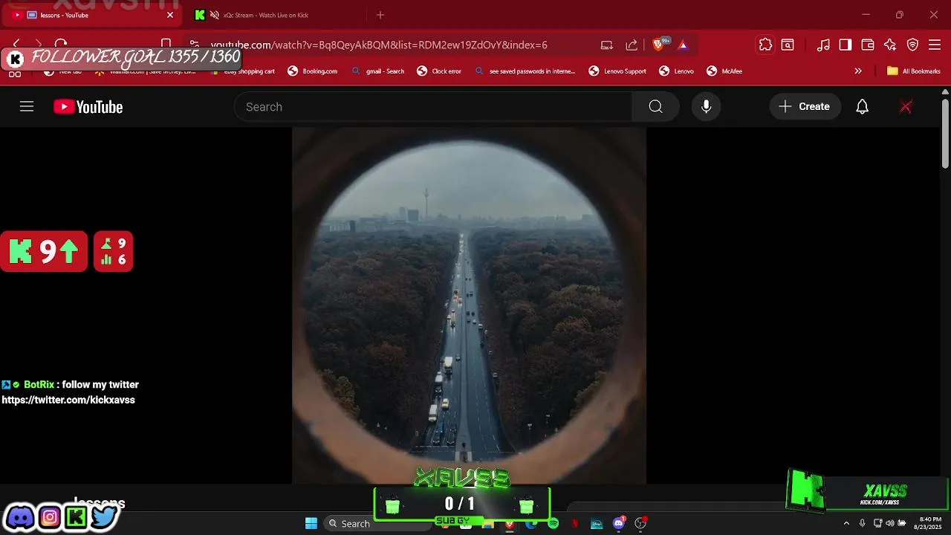Go to the YouTube home logo

click(x=88, y=107)
